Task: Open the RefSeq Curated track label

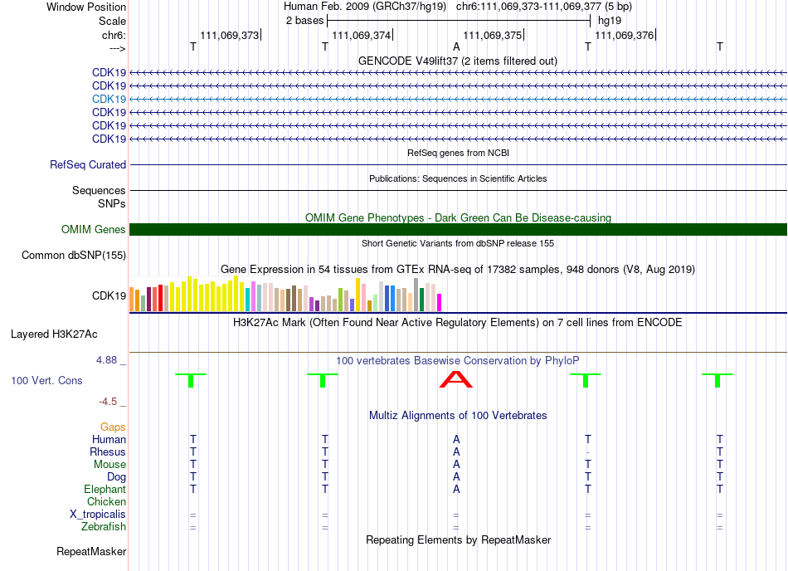Action: coord(88,164)
